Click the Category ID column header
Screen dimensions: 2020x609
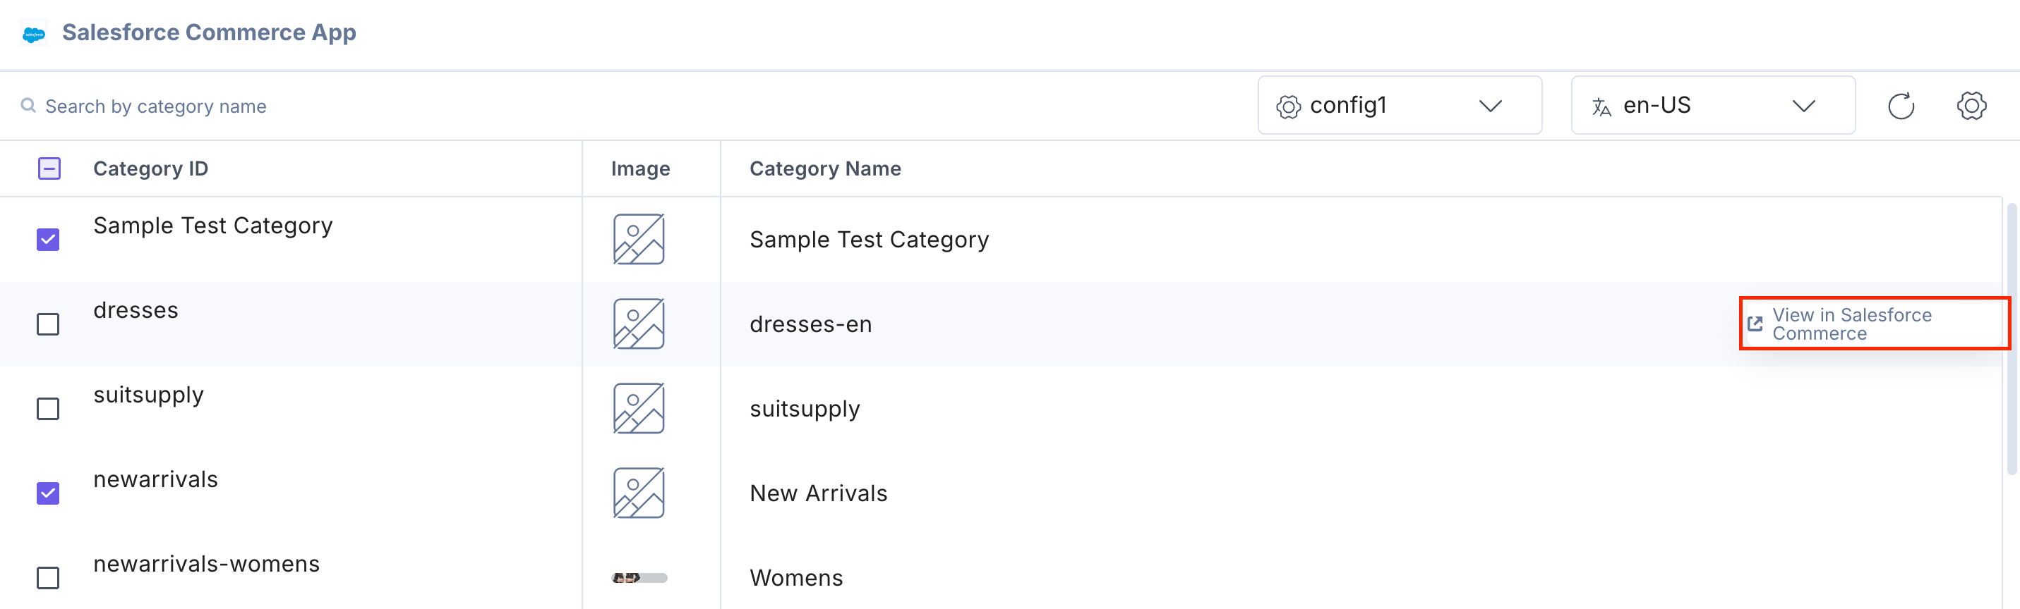(x=150, y=168)
